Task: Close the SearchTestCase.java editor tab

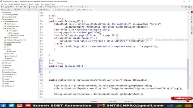Action: pos(94,10)
